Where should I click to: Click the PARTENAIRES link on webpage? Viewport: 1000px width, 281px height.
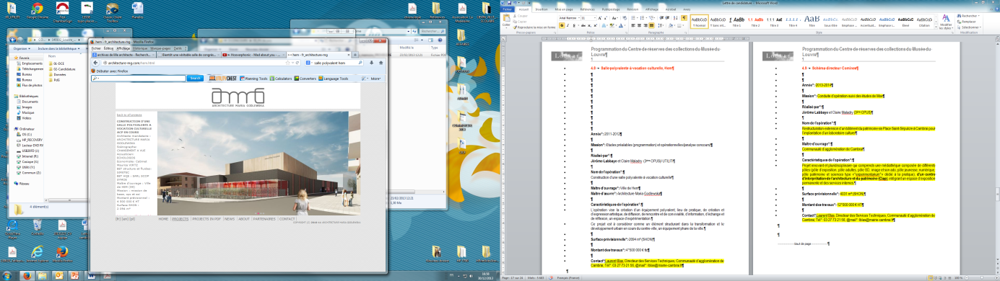point(264,219)
